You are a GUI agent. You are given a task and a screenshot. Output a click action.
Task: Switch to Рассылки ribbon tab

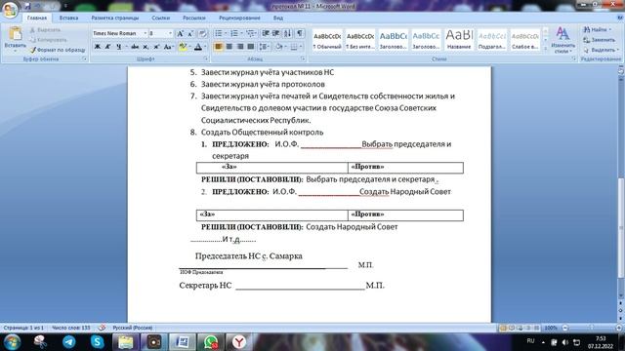coord(194,18)
